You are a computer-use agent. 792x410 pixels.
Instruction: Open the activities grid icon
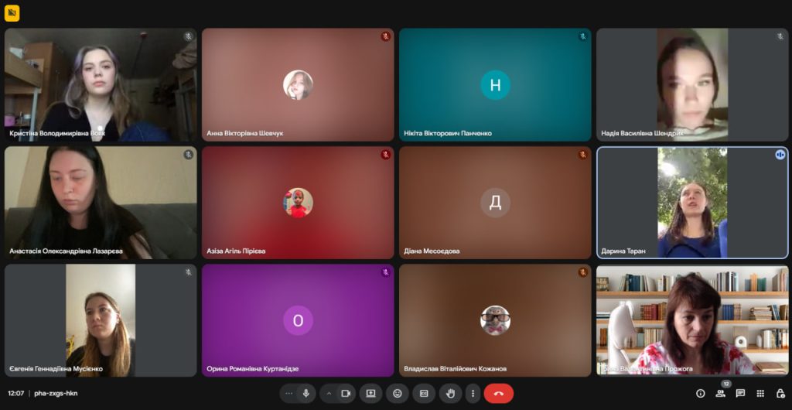click(760, 393)
